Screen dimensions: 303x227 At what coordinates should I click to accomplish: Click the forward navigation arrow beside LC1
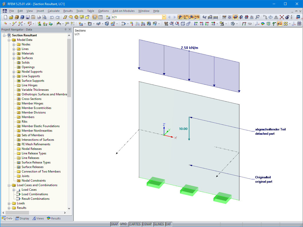click(x=174, y=17)
